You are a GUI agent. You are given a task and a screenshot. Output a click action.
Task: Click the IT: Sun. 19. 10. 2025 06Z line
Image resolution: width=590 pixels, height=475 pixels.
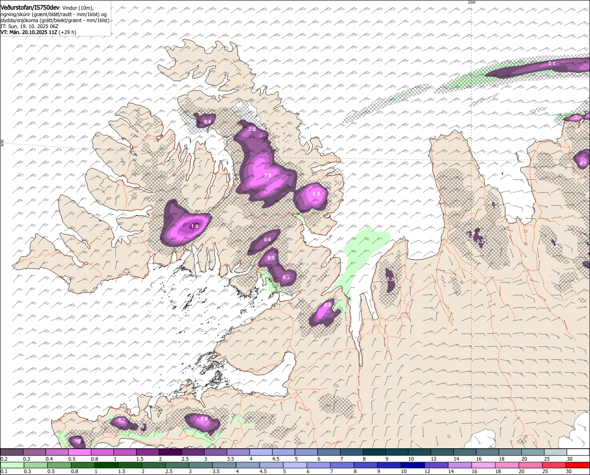tap(29, 26)
